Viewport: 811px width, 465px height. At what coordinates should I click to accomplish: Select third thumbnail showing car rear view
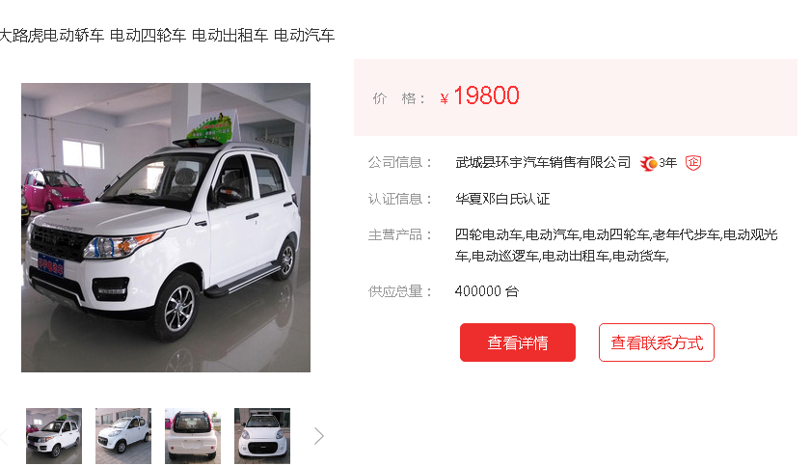[x=193, y=435]
